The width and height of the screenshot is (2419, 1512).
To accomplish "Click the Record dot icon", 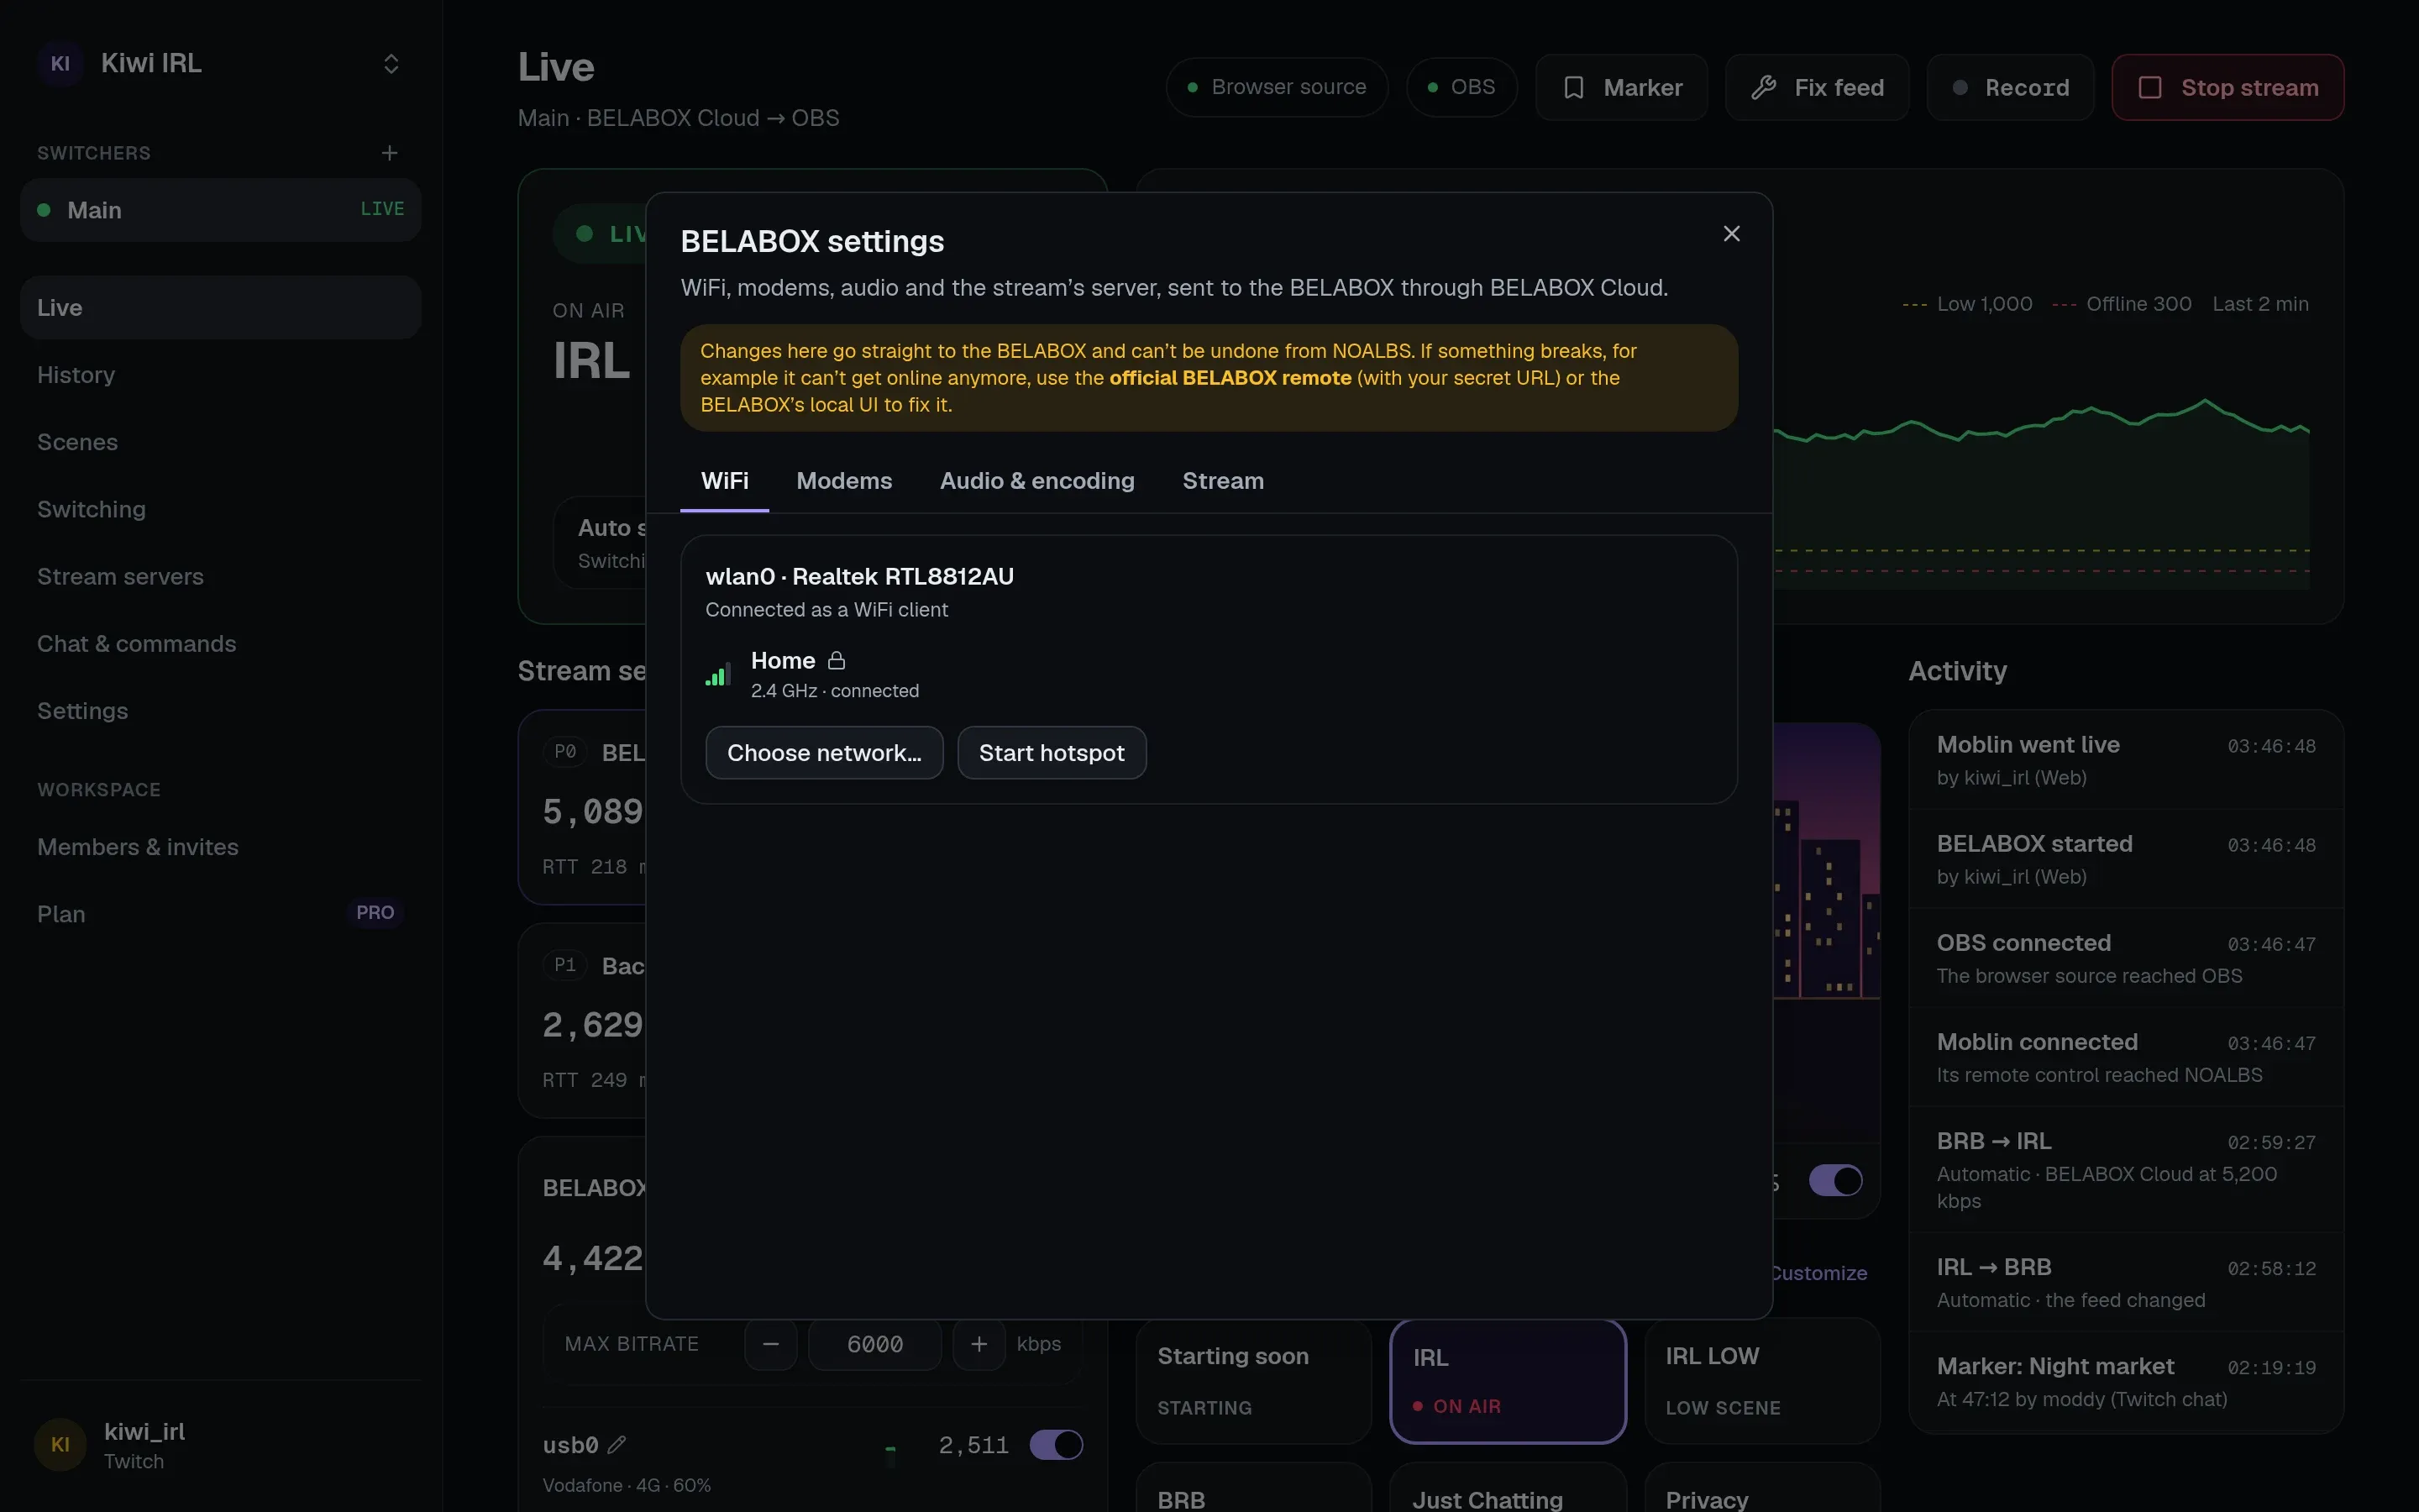I will tap(1960, 88).
